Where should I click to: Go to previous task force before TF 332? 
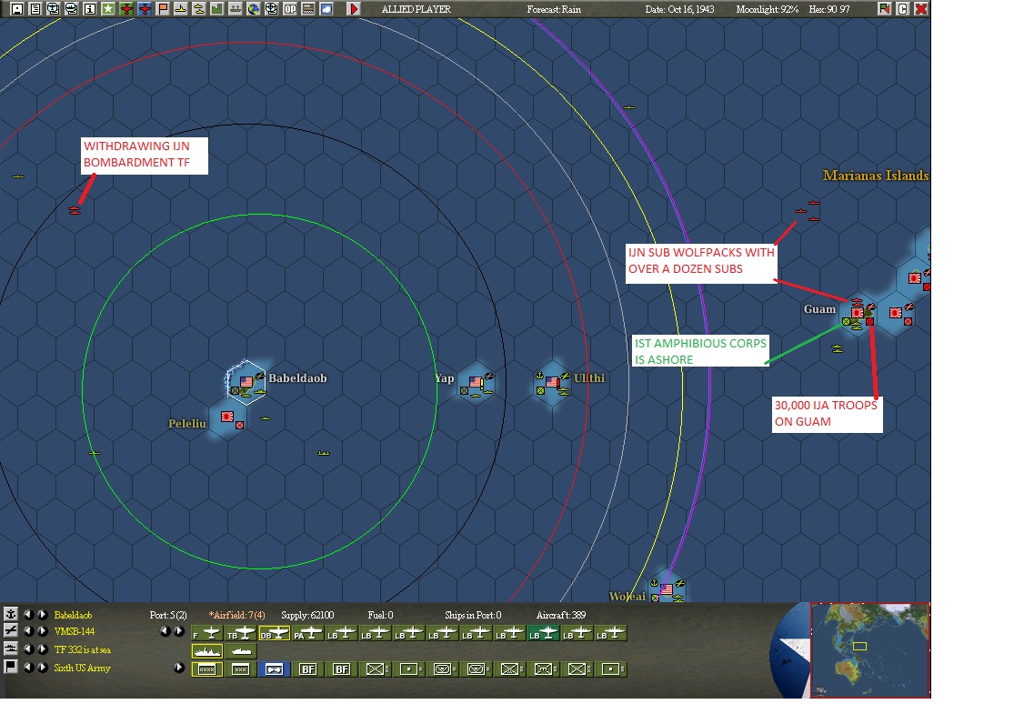click(28, 649)
